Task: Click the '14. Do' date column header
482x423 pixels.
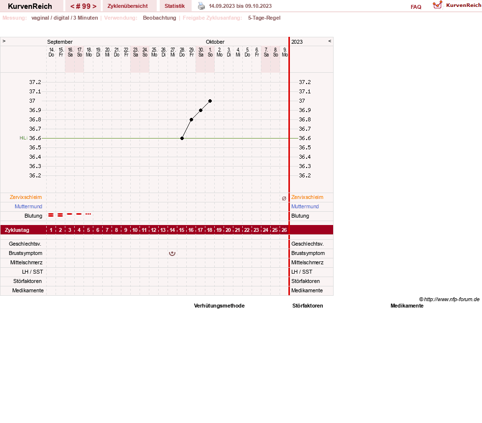Action: 51,52
